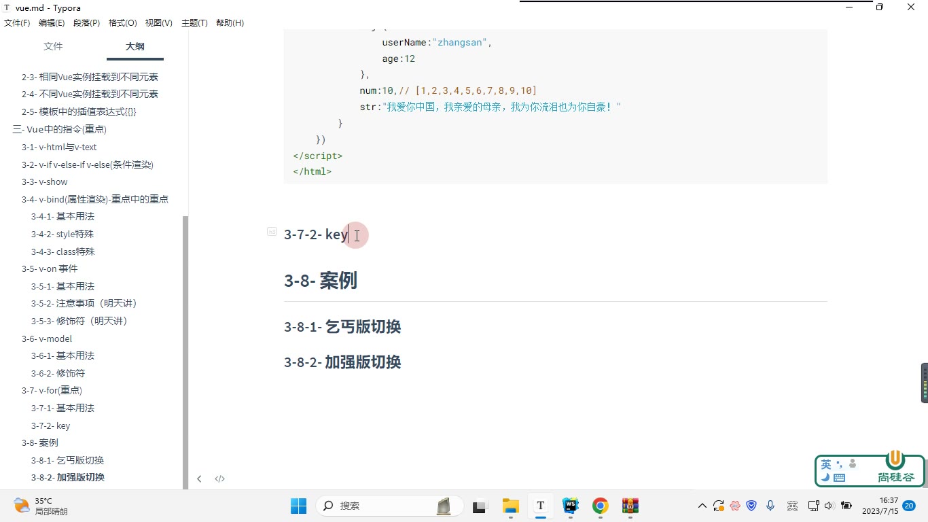Select outline item 3-4-2- style特殊
Viewport: 928px width, 522px height.
(63, 234)
